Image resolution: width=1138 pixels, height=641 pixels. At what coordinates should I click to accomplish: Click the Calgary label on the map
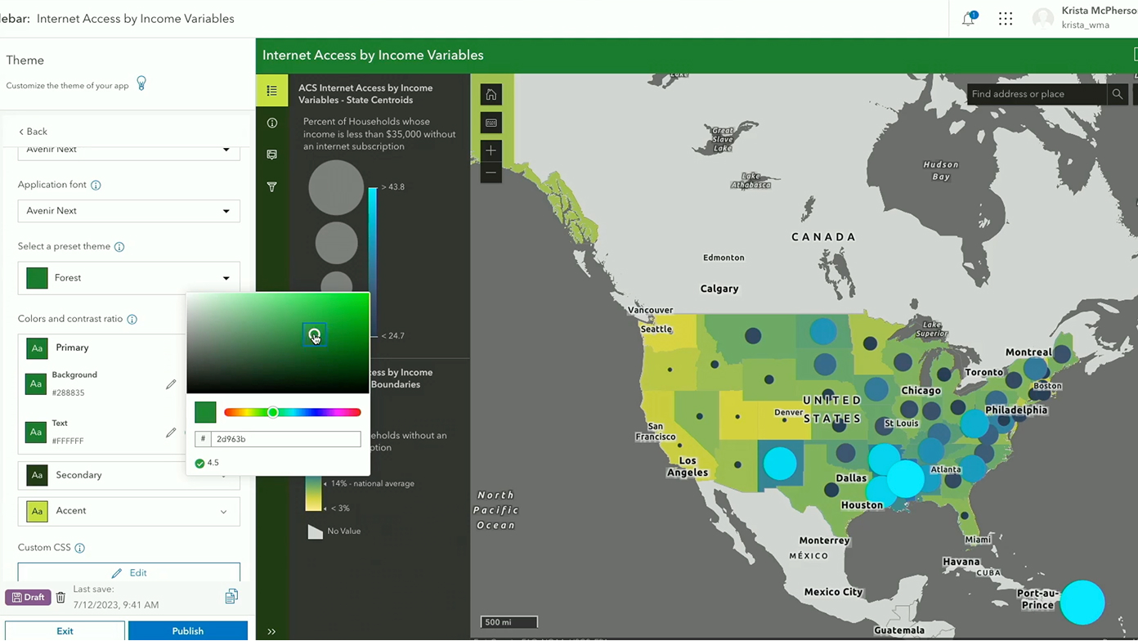point(719,289)
